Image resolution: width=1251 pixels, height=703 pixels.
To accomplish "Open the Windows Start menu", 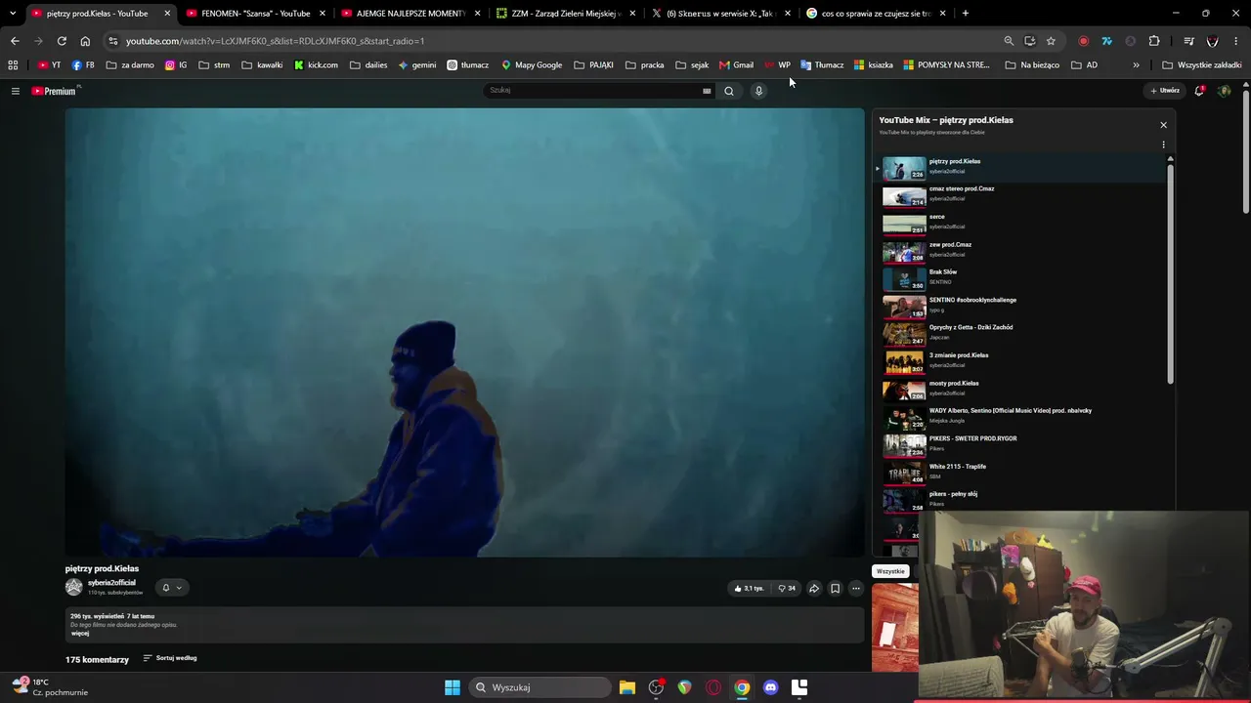I will (x=453, y=687).
